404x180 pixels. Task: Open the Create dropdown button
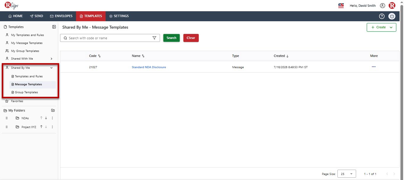(x=382, y=27)
